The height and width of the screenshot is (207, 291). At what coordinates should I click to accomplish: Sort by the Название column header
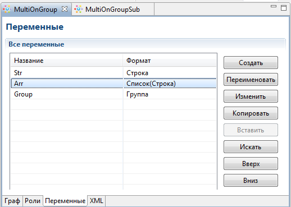pos(67,61)
